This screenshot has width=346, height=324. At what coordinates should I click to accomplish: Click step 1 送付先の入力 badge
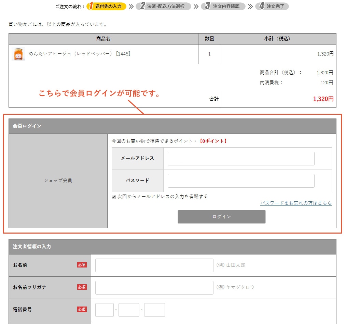click(106, 7)
